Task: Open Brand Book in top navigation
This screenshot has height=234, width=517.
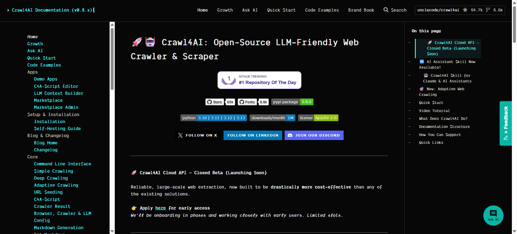Action: 361,10
